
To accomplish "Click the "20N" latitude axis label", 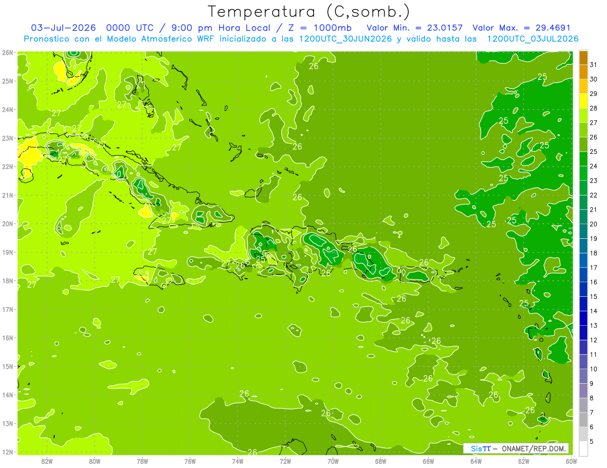I will [8, 224].
